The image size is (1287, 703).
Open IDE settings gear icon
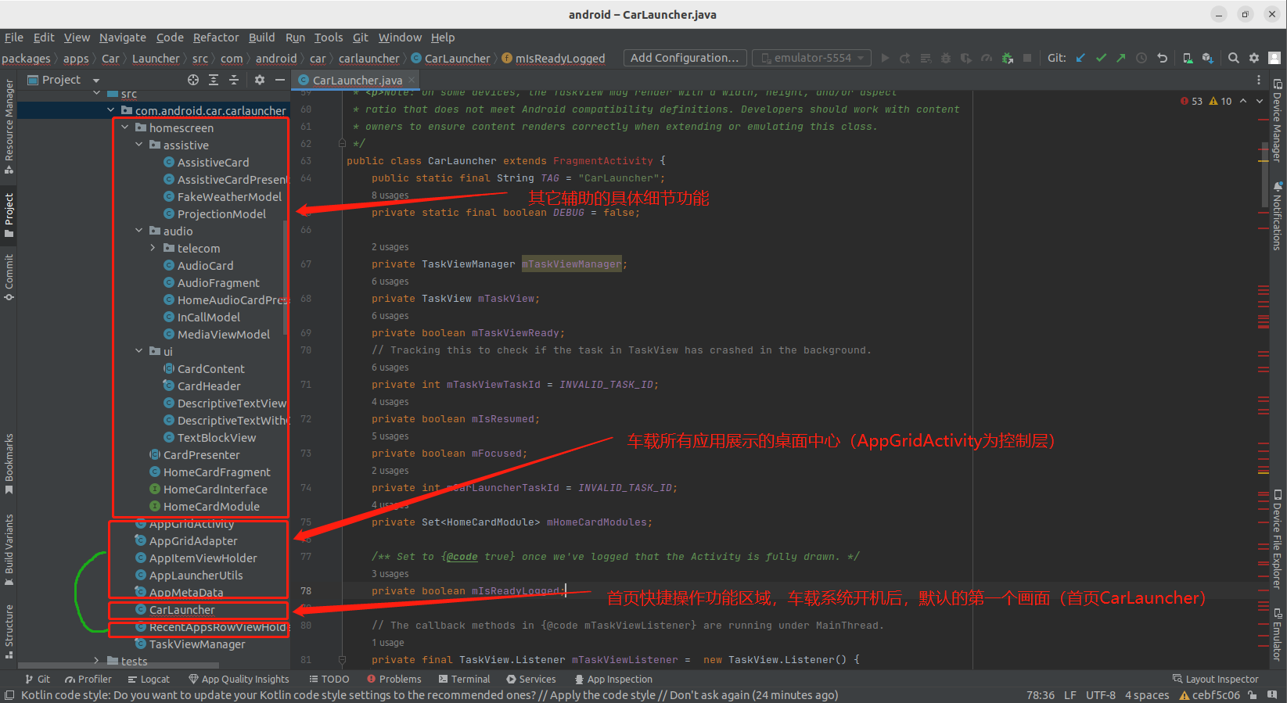[x=1254, y=58]
